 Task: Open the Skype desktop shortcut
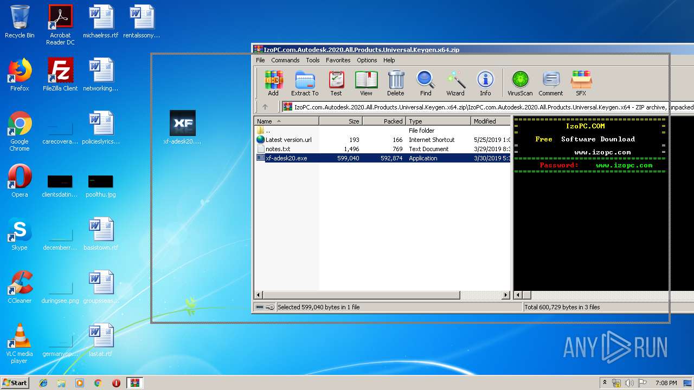[x=20, y=234]
